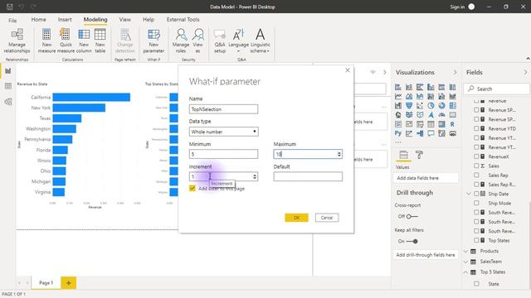Image resolution: width=531 pixels, height=298 pixels.
Task: Click the Save icon in title bar
Action: [10, 7]
